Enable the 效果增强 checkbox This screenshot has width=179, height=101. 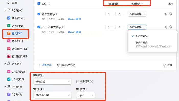pos(78,81)
